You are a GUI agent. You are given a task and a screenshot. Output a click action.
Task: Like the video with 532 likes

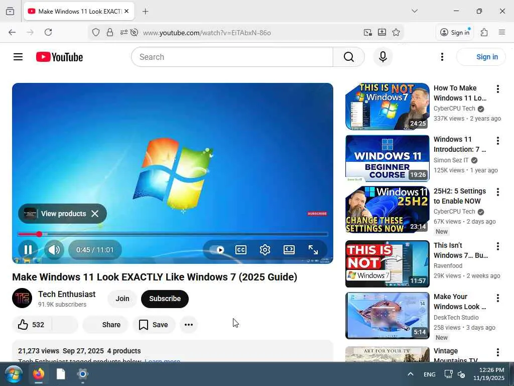[32, 325]
